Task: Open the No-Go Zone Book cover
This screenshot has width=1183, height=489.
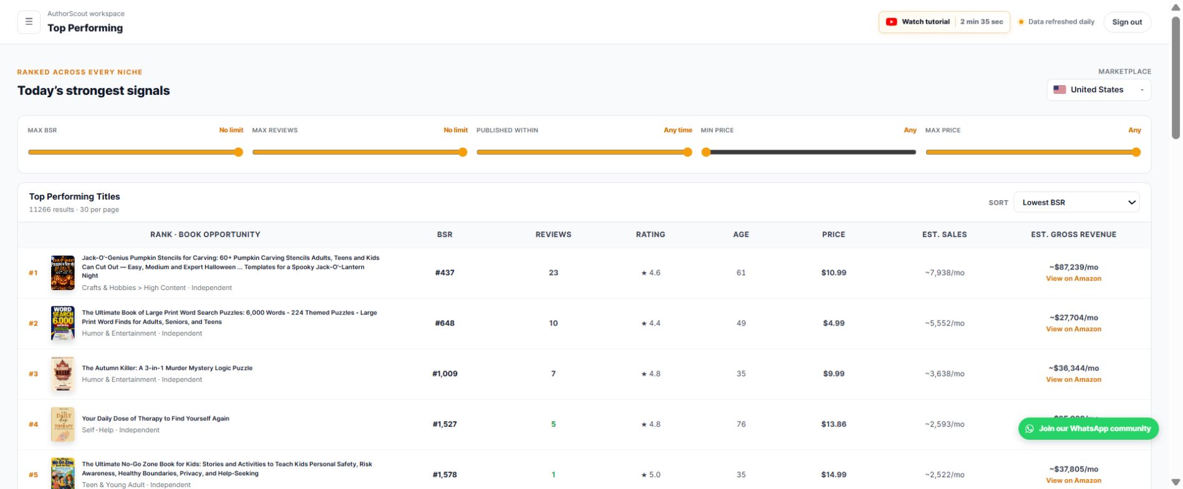Action: coord(62,473)
